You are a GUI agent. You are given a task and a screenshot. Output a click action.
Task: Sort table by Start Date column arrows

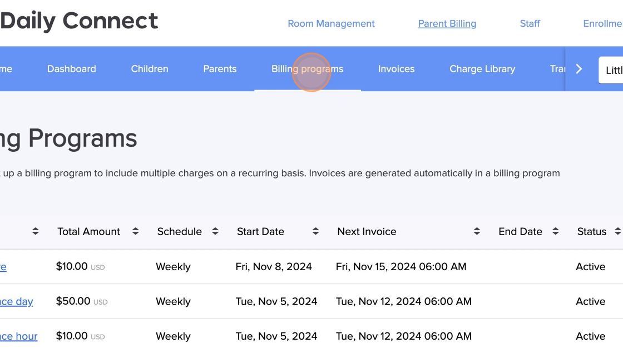pos(315,231)
